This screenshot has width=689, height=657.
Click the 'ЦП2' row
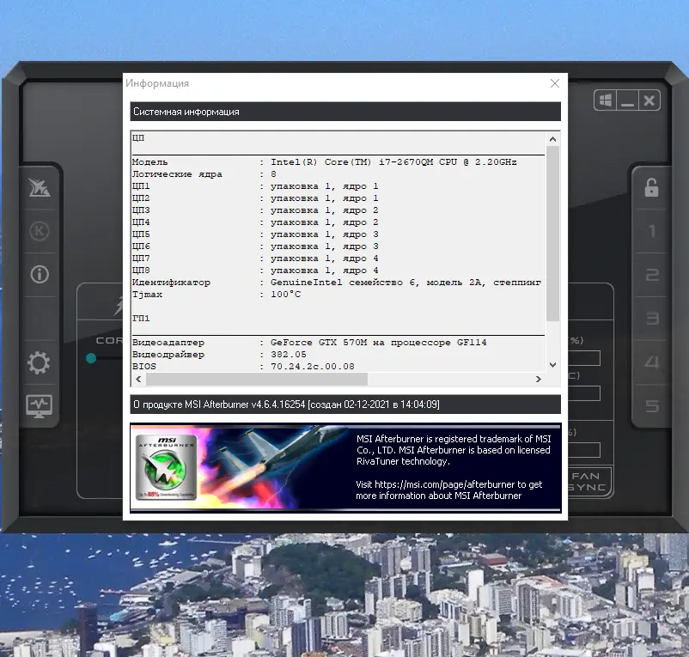point(255,198)
